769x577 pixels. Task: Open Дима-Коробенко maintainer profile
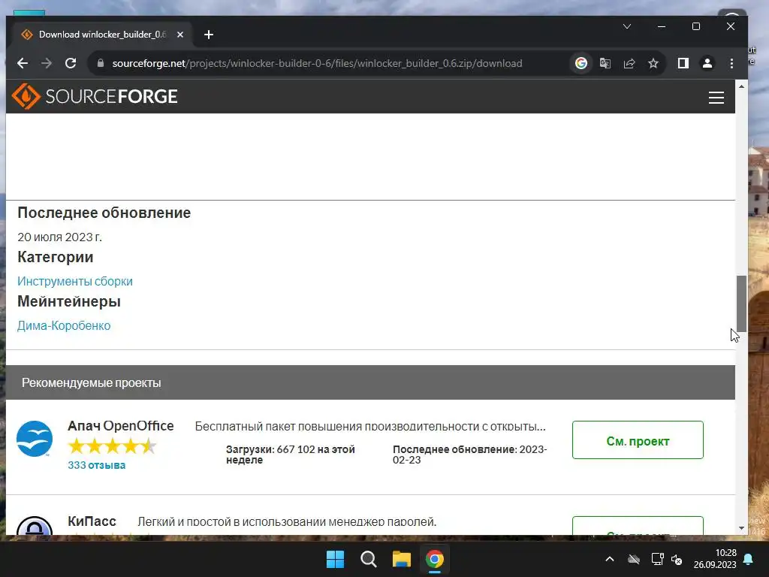64,325
